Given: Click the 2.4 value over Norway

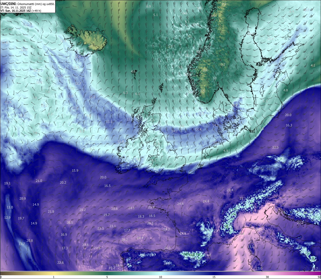Looking at the screenshot, I should (x=205, y=71).
